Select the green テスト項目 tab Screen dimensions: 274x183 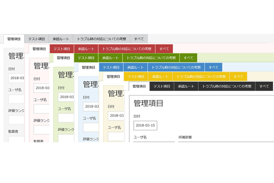point(86,58)
